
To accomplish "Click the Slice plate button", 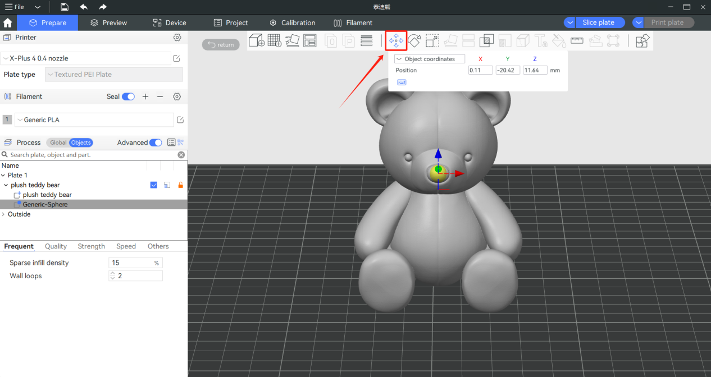I will click(x=600, y=22).
